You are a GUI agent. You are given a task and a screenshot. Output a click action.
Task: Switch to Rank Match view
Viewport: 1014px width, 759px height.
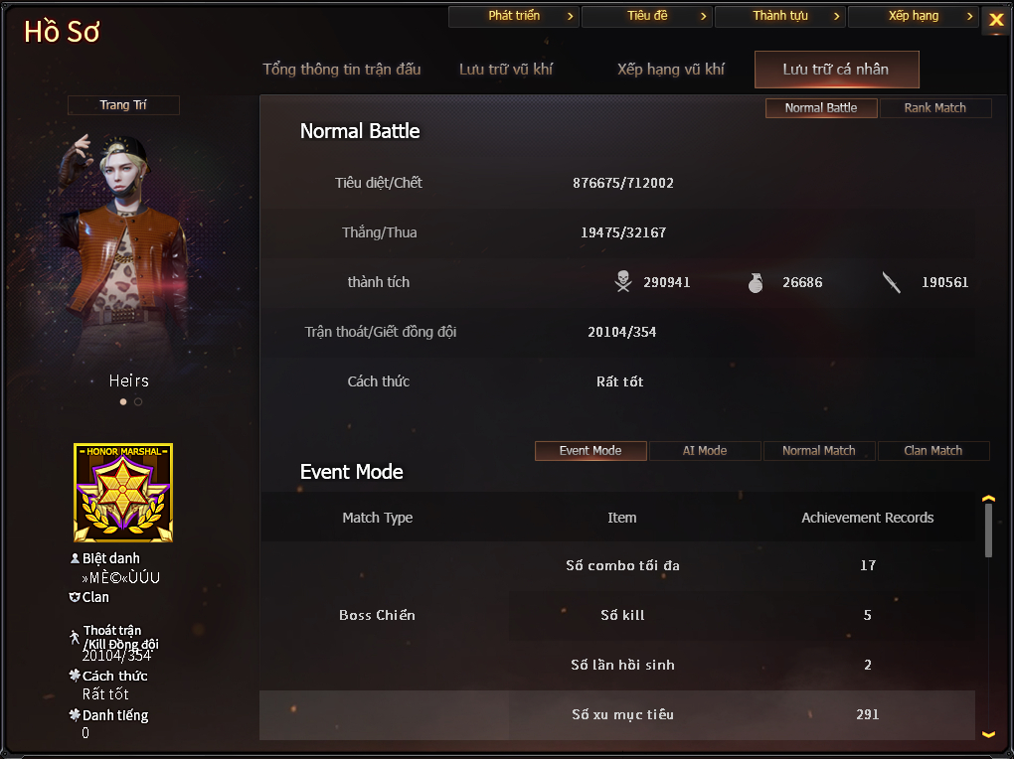935,108
